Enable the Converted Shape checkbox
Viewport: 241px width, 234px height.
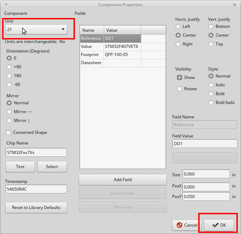pyautogui.click(x=9, y=133)
